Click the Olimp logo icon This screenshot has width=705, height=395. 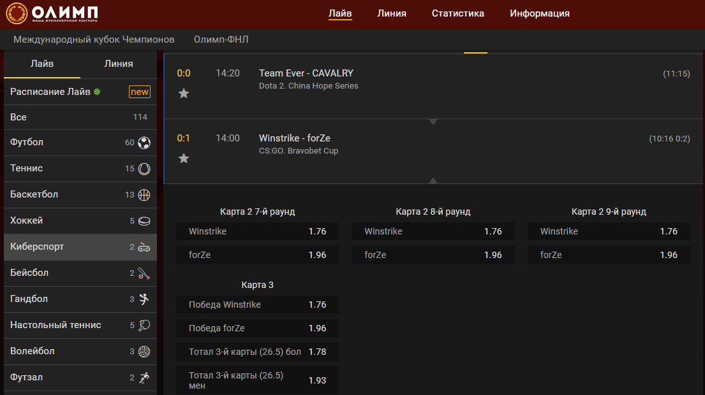click(17, 13)
